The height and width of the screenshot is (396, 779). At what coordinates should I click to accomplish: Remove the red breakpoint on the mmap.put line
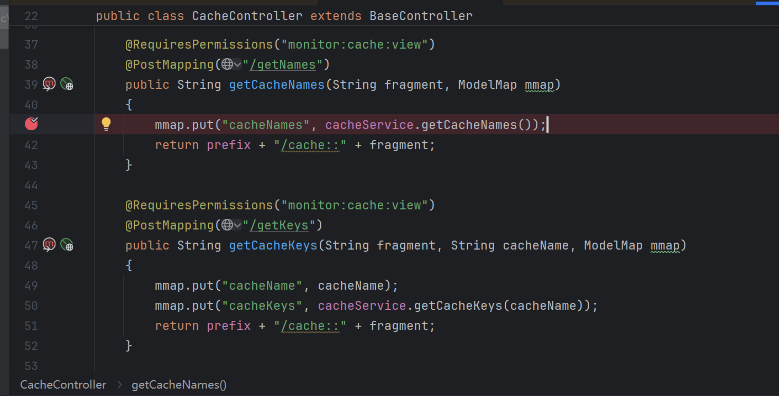[31, 124]
